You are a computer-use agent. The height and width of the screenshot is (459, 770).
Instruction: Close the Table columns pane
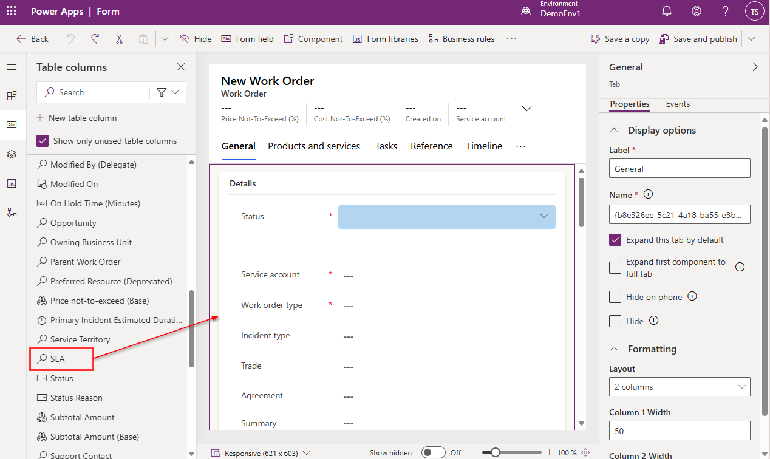tap(181, 67)
